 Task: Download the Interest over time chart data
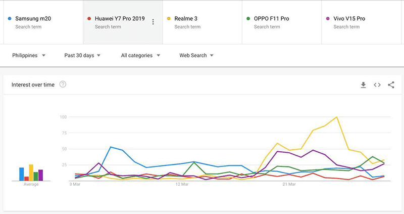[363, 85]
